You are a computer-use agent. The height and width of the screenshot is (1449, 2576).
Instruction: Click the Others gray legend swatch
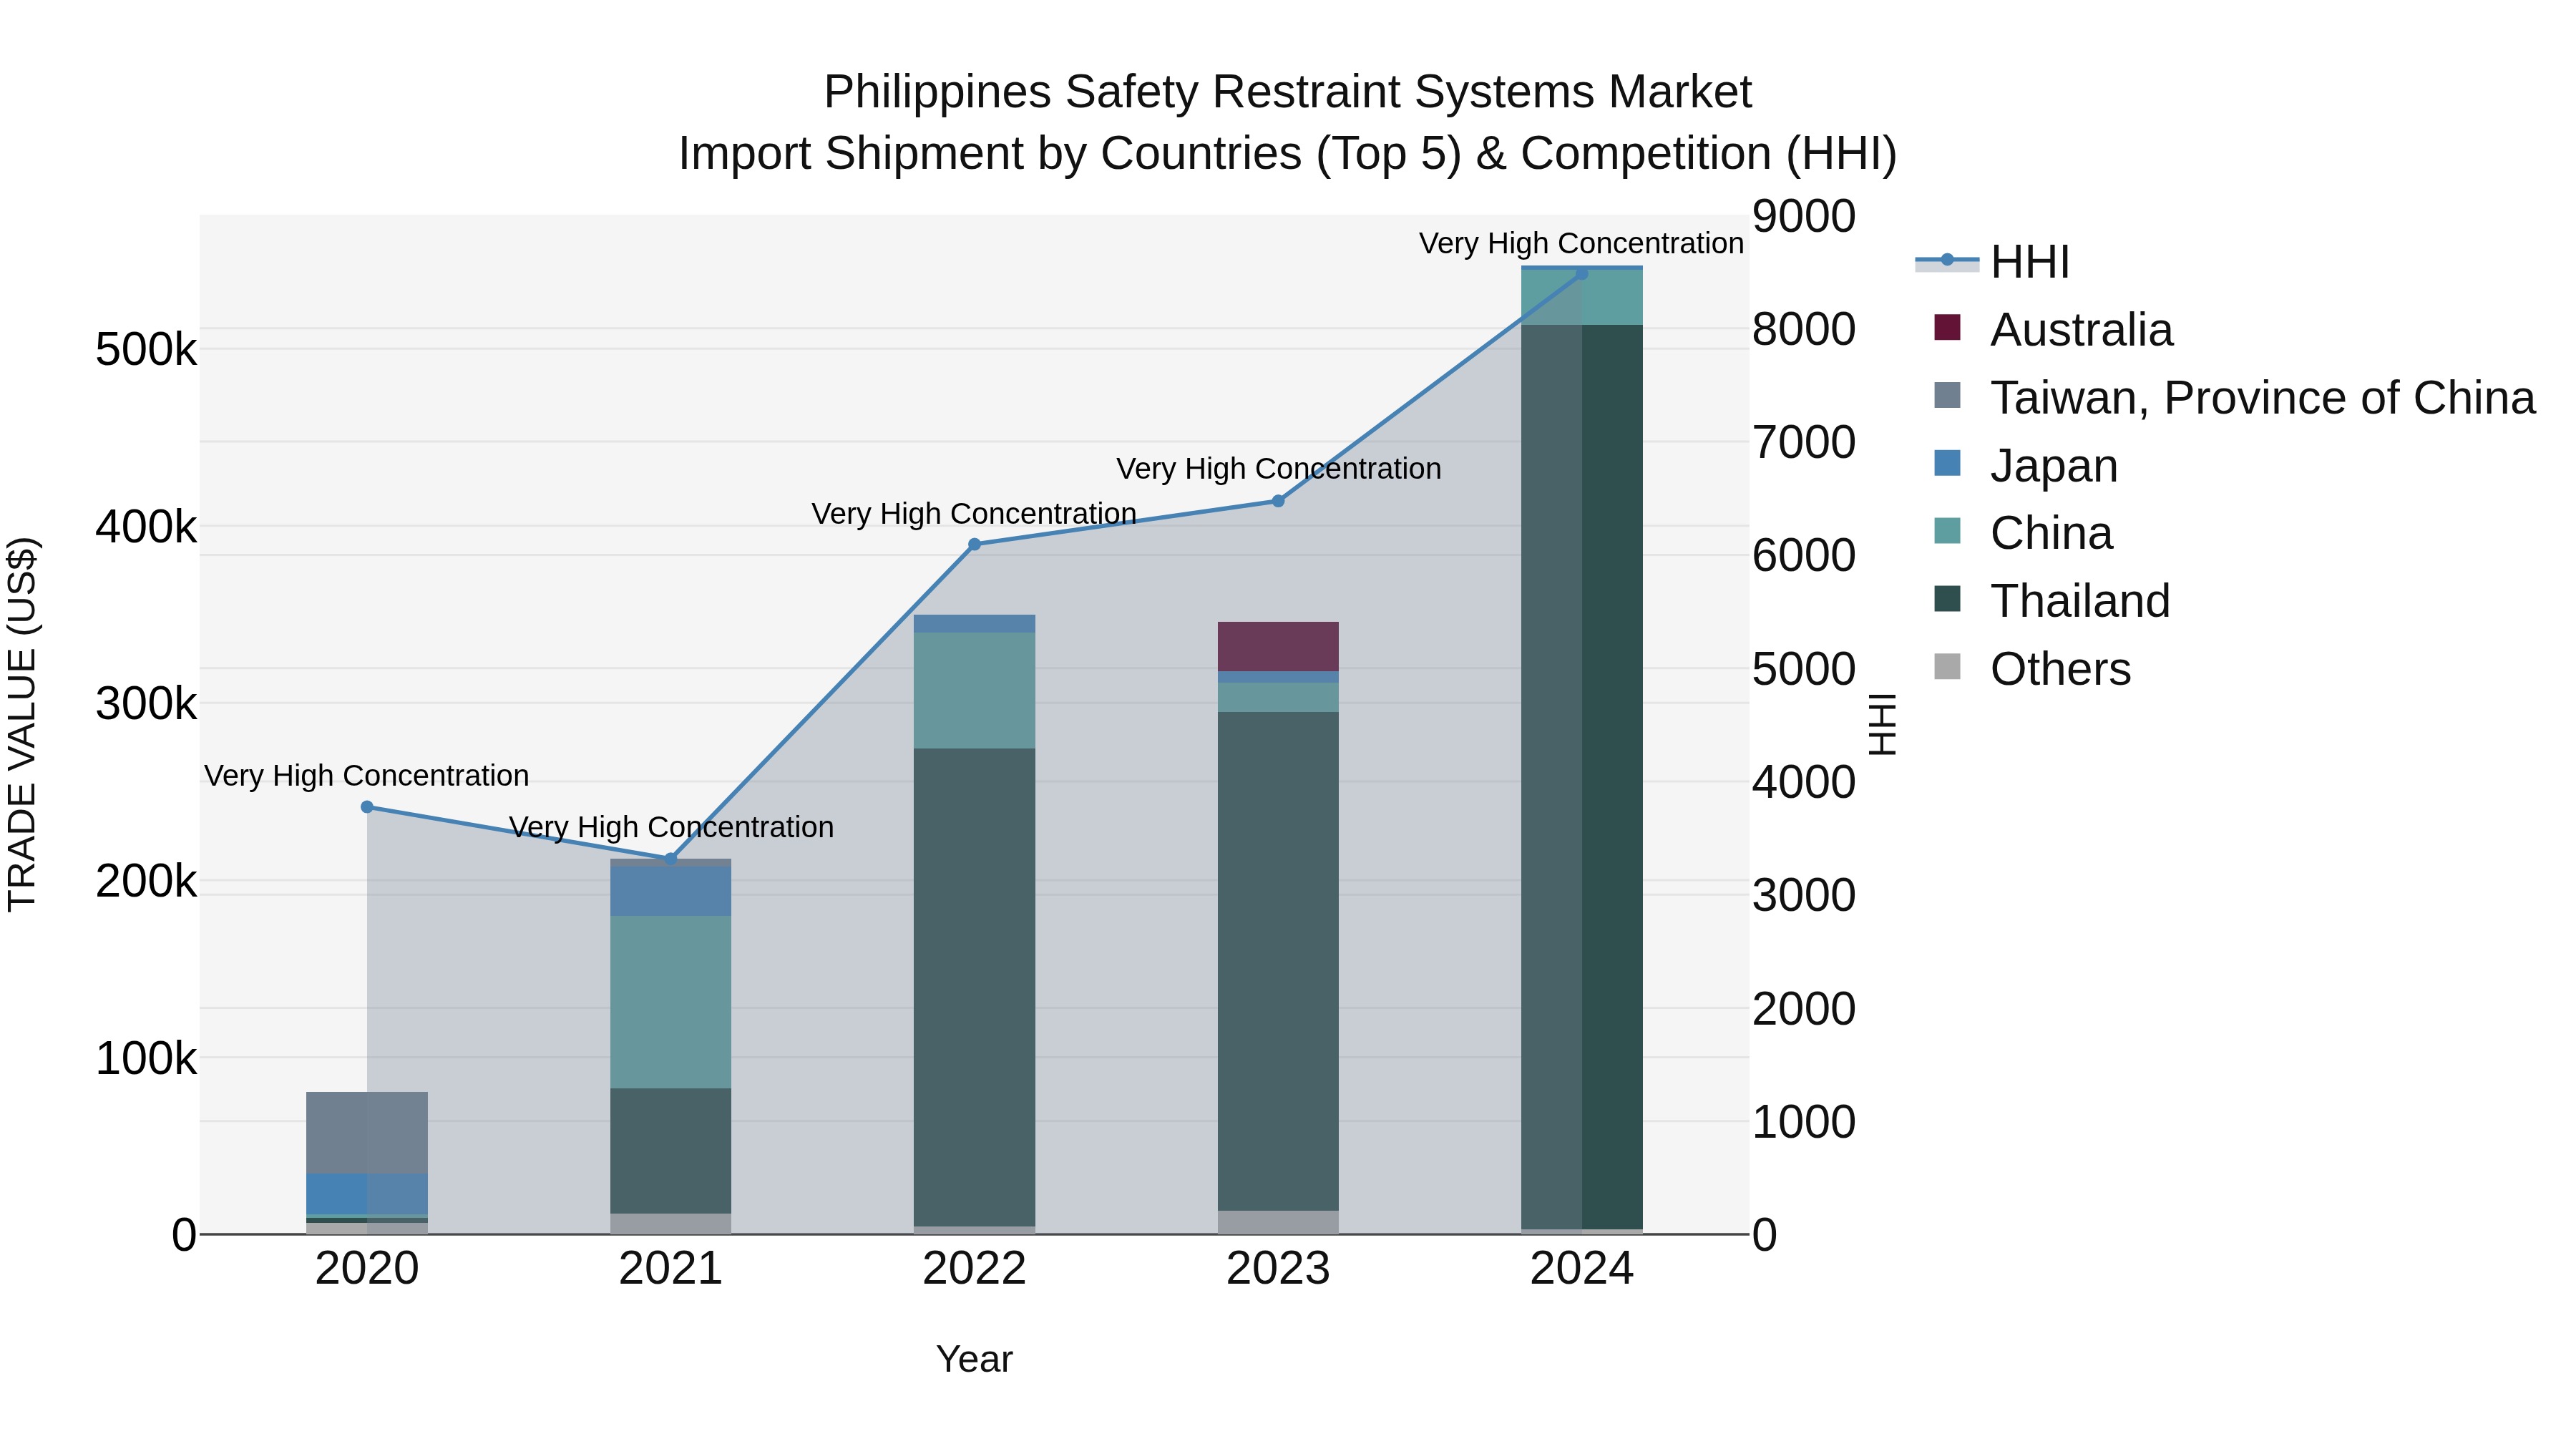pyautogui.click(x=1947, y=666)
